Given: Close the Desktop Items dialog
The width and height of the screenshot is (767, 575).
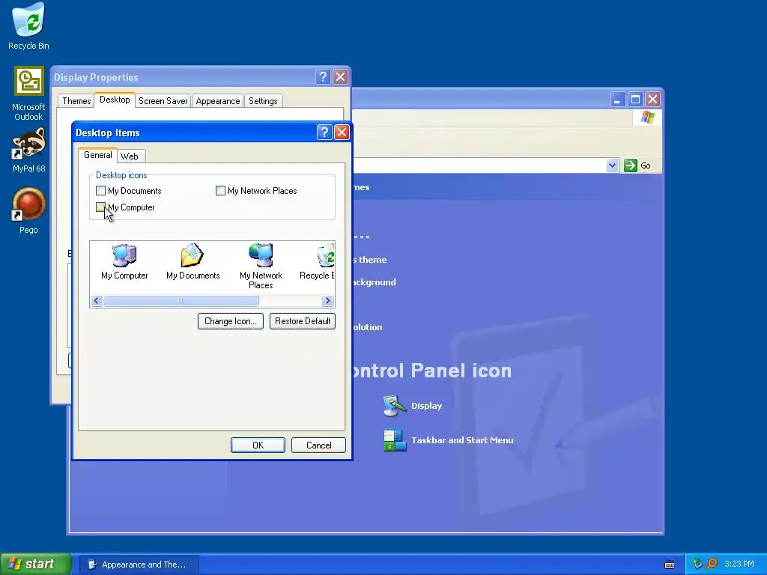Looking at the screenshot, I should click(x=342, y=132).
